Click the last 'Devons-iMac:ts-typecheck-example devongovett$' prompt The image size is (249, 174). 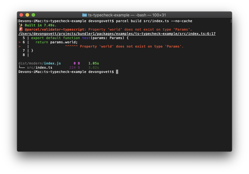(x=66, y=72)
